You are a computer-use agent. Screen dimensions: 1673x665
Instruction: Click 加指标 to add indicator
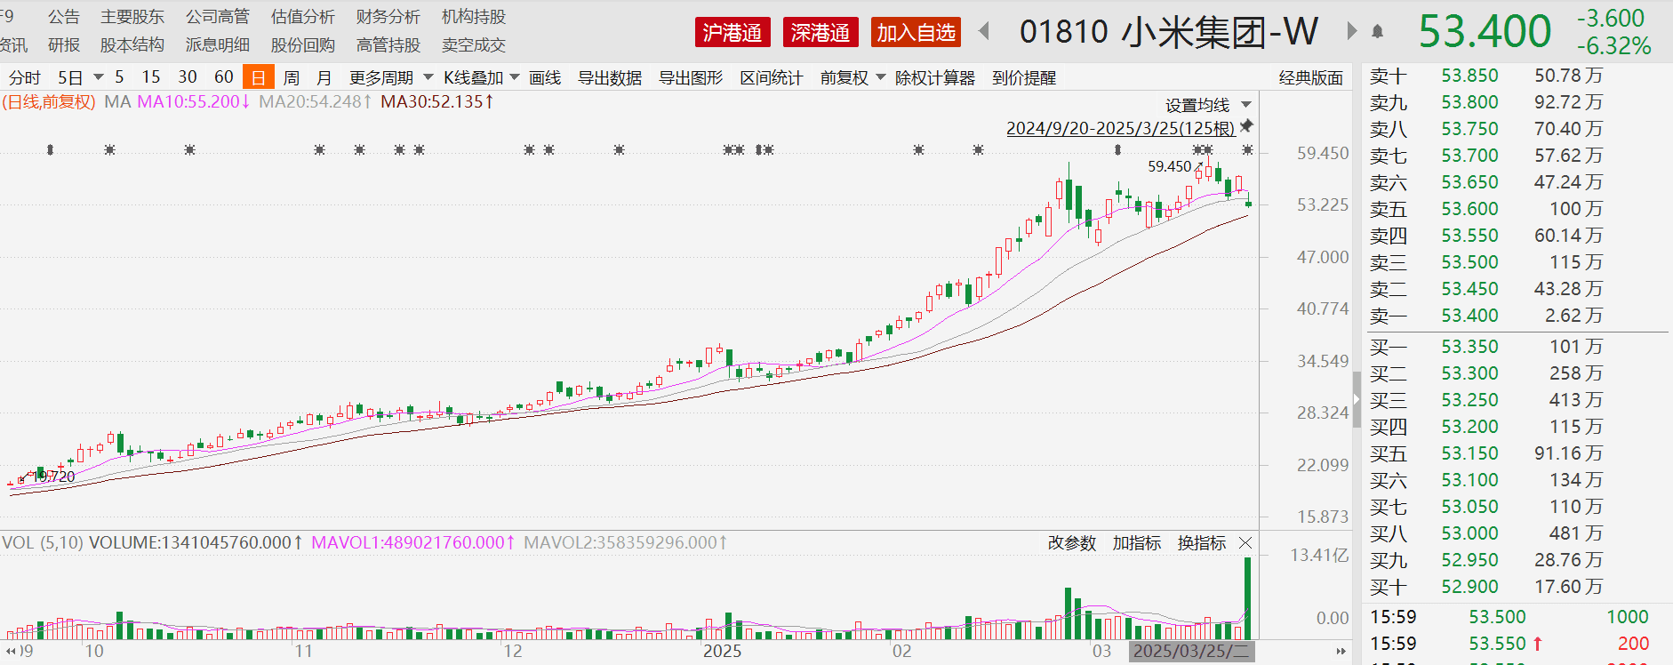(1137, 543)
